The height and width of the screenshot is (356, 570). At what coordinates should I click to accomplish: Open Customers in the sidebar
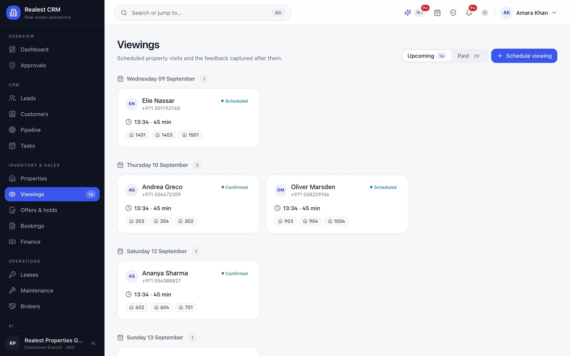pyautogui.click(x=52, y=114)
